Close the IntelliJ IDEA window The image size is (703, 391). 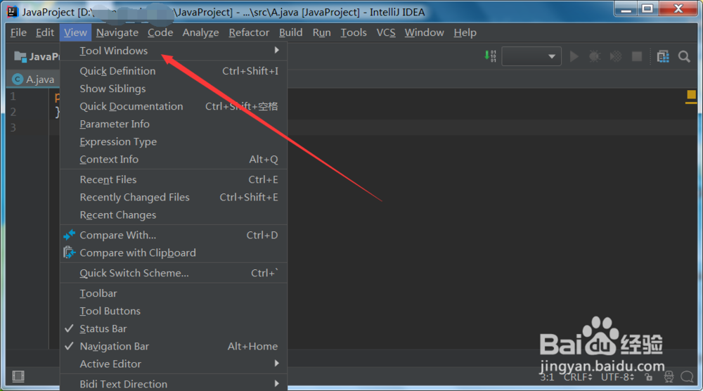click(x=679, y=9)
